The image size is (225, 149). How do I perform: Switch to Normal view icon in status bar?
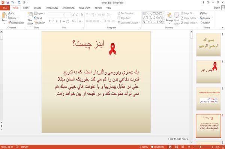[x=170, y=147]
